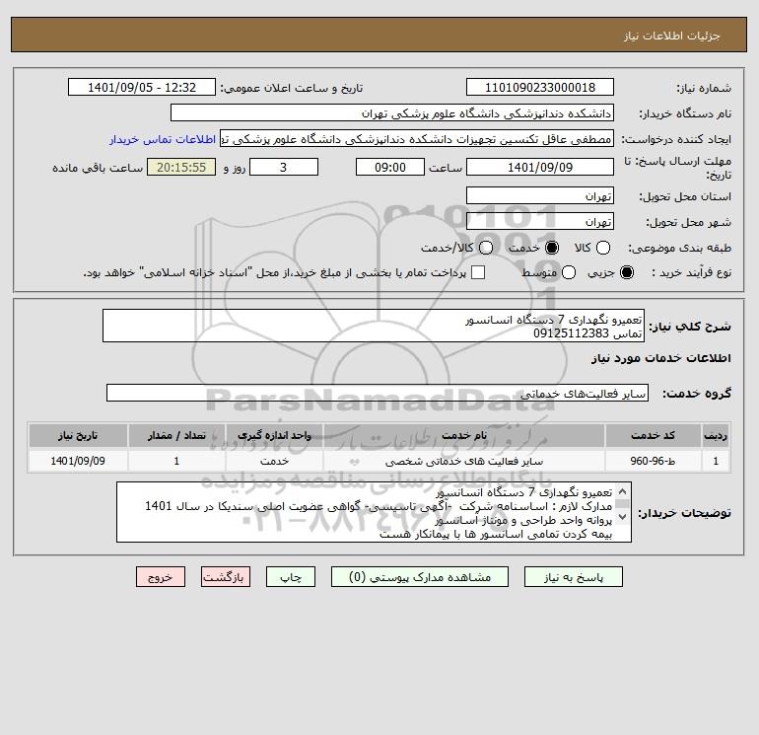The width and height of the screenshot is (759, 735).
Task: Click scroll-up arrow in buyer description box
Action: pos(623,491)
